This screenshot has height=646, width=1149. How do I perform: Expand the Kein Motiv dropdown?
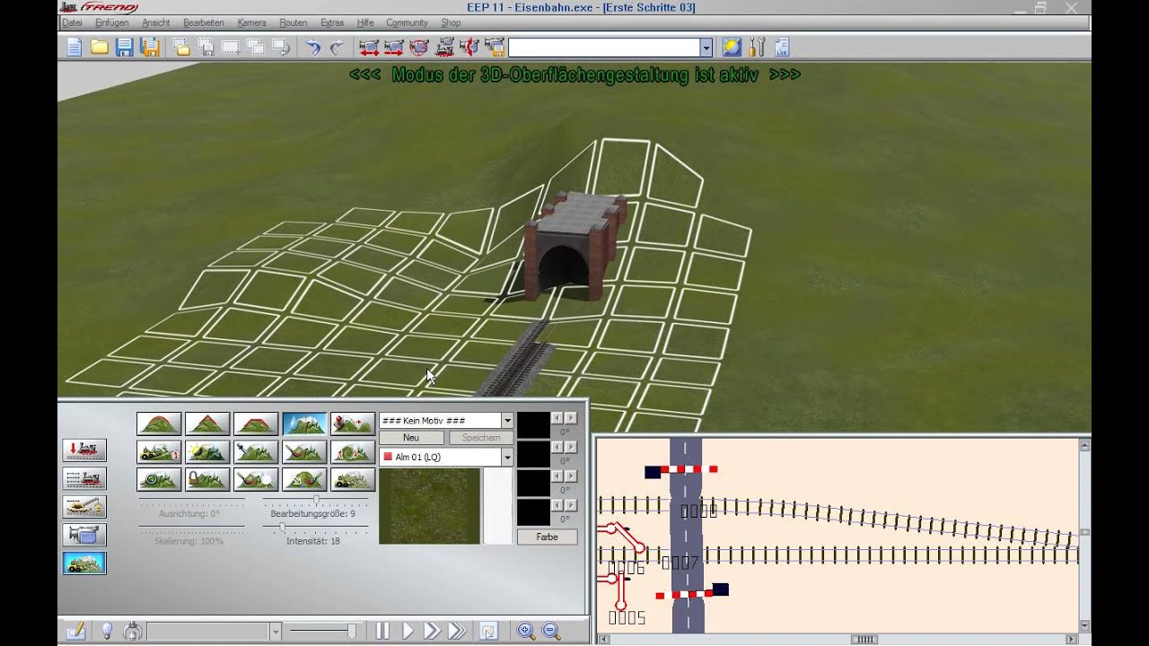507,421
